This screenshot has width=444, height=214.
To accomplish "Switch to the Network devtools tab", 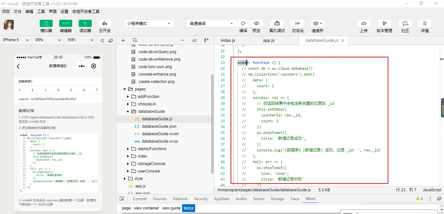I will coord(180,199).
